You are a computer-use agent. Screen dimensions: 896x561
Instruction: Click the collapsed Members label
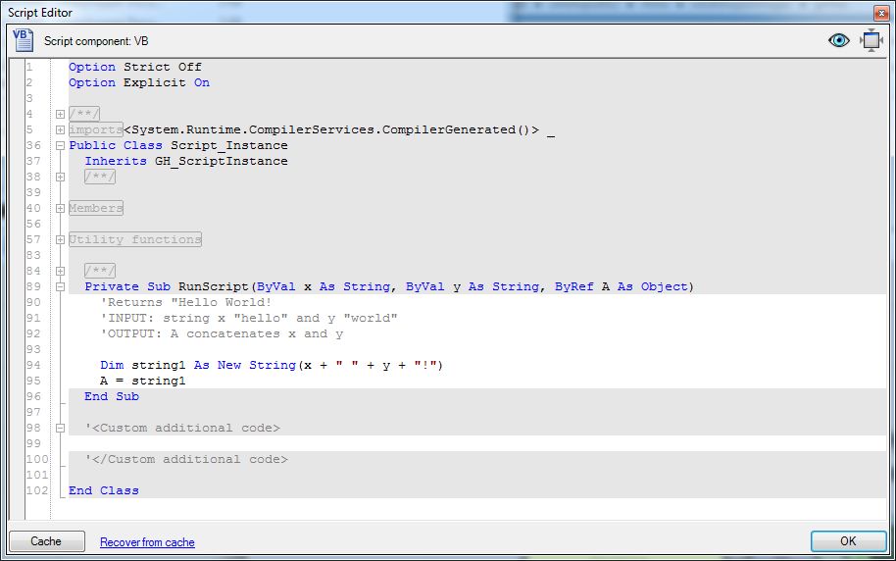click(x=96, y=208)
